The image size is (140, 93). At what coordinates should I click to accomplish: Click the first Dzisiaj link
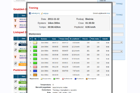coord(119,4)
